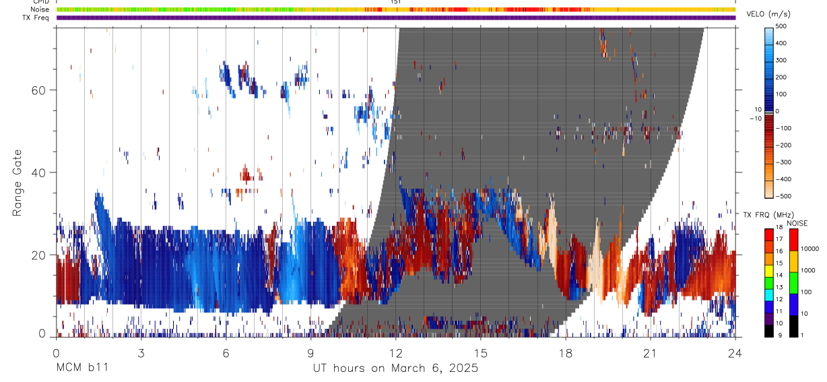Click the 10000 tick on NOISE legend
The width and height of the screenshot is (827, 382).
[809, 249]
